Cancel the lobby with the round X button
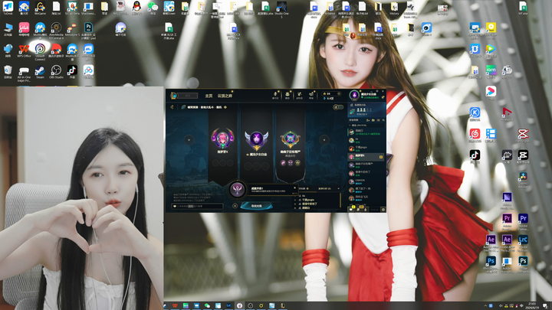The width and height of the screenshot is (552, 310). (235, 206)
